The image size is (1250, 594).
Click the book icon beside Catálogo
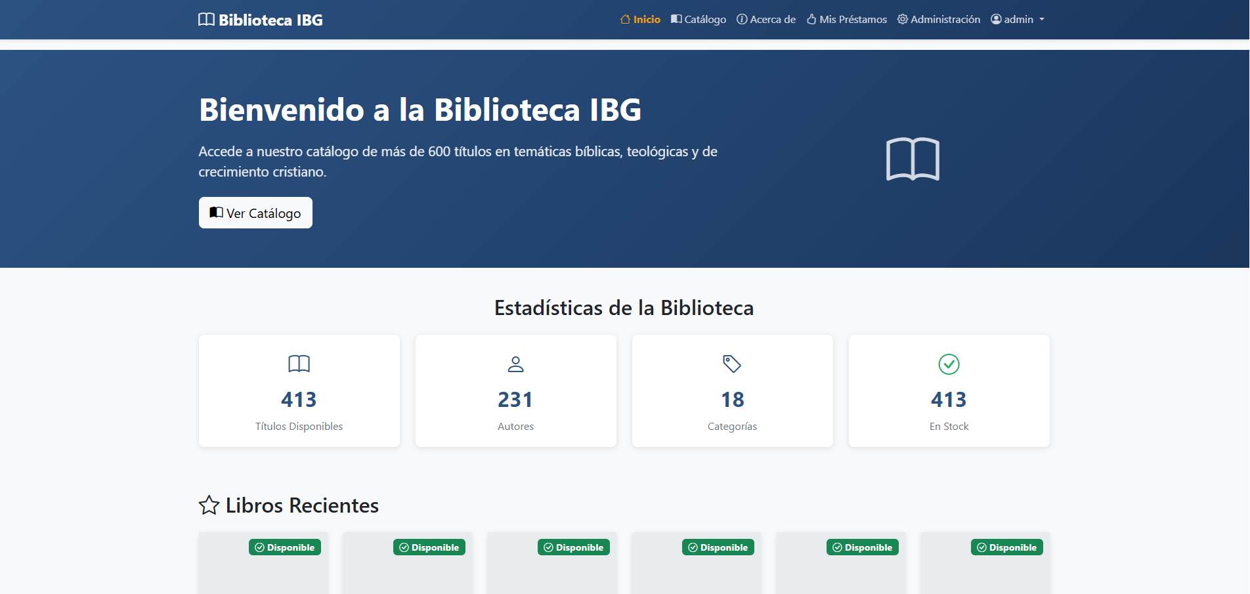[x=675, y=19]
